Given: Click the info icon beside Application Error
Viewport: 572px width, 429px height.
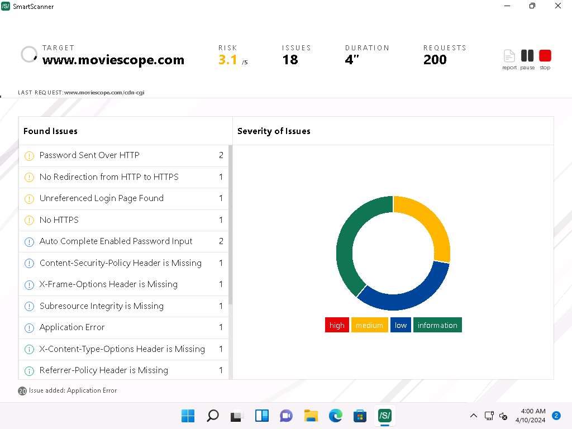Looking at the screenshot, I should pyautogui.click(x=30, y=328).
